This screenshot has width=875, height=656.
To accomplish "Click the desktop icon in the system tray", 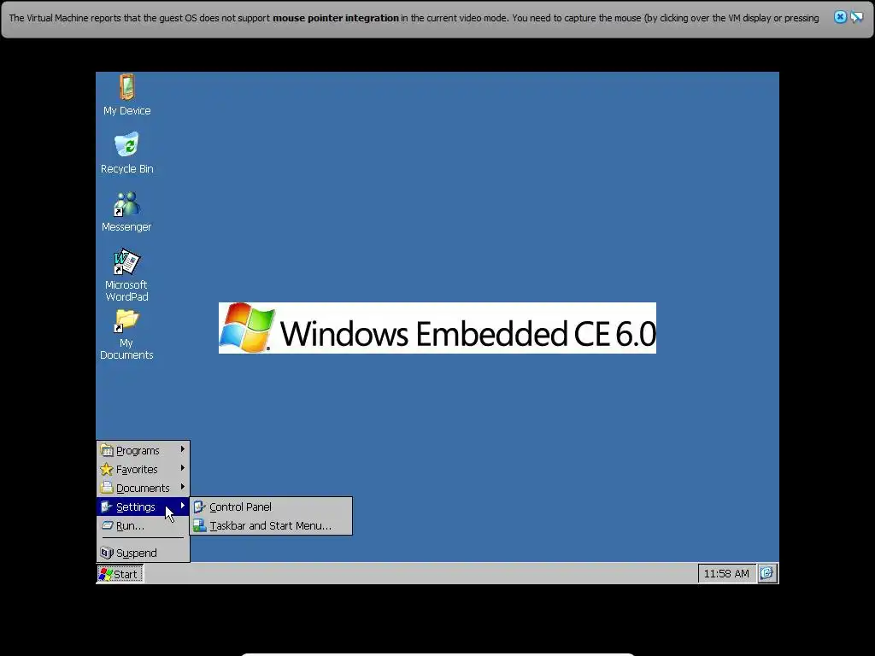I will [767, 573].
